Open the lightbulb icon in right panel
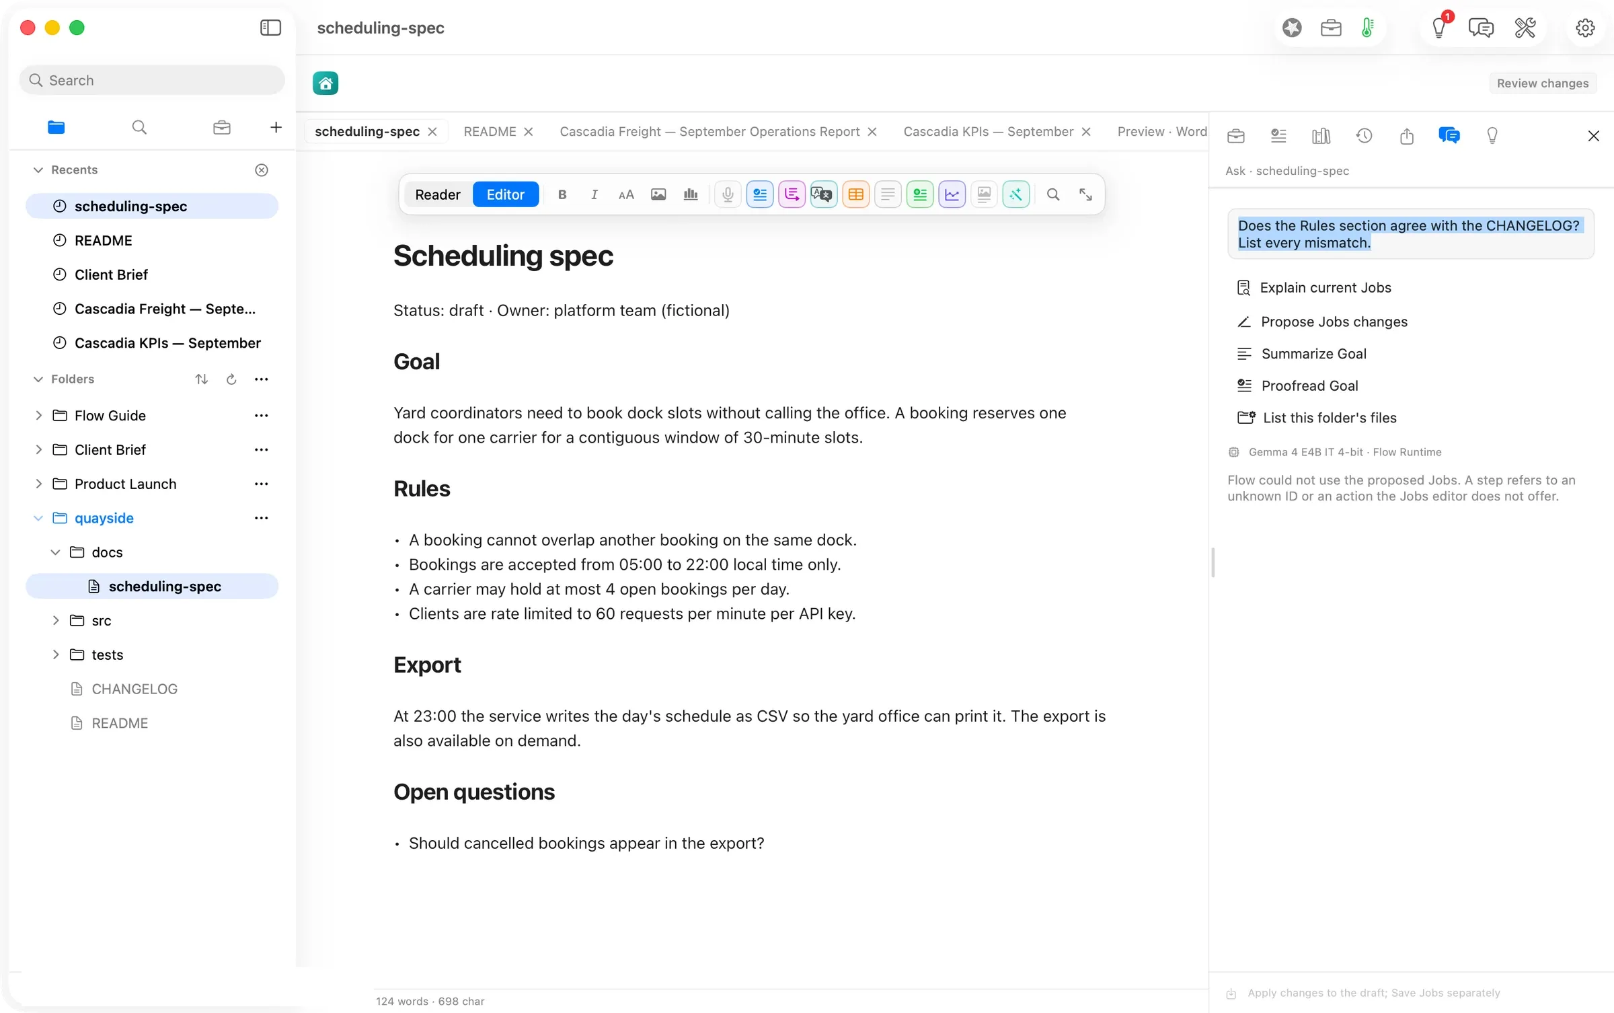Screen dimensions: 1614x1013 click(x=1492, y=136)
